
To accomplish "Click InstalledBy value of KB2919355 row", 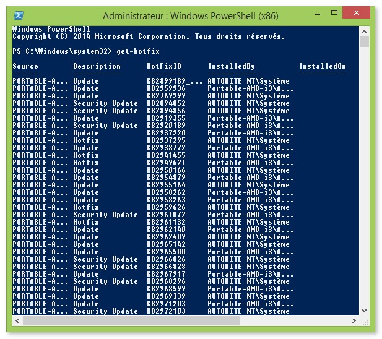I will coord(251,118).
